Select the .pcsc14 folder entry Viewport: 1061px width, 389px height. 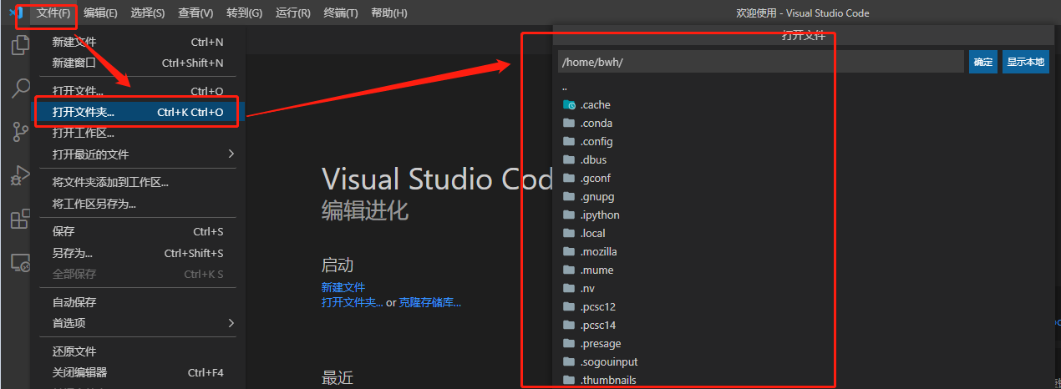pyautogui.click(x=805, y=326)
